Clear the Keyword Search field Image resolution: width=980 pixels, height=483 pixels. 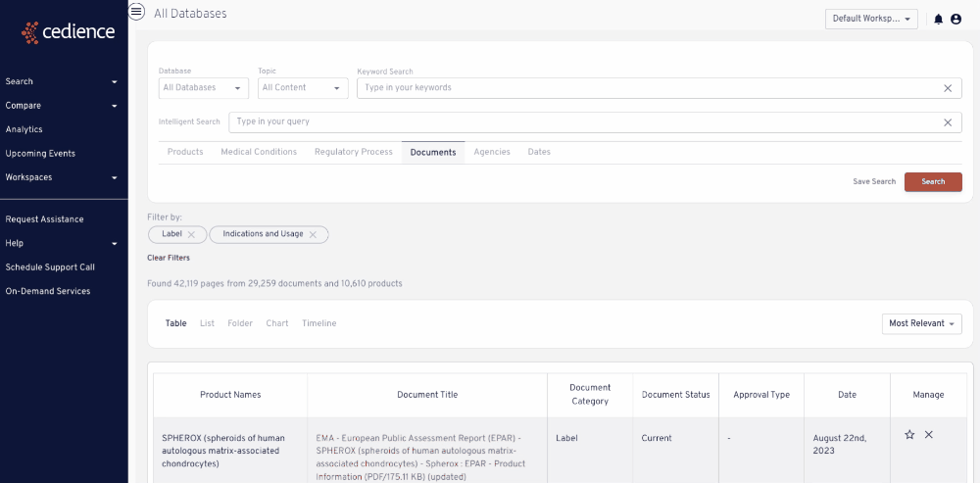click(948, 88)
